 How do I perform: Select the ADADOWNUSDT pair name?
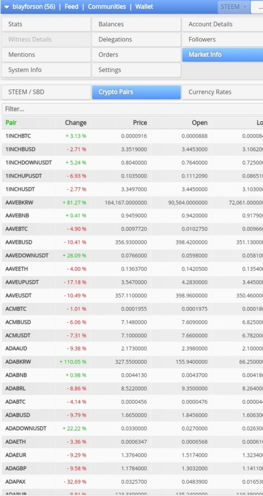(26, 428)
